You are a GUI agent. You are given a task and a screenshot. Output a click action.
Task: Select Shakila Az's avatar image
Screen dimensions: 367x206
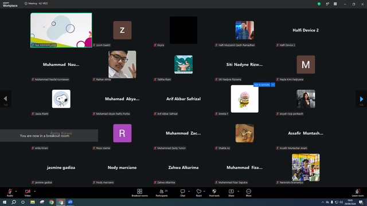245,133
